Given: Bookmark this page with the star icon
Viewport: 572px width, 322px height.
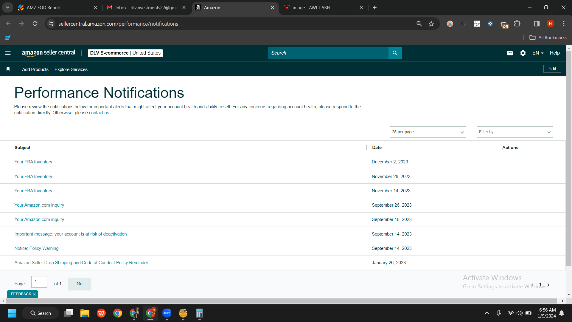Looking at the screenshot, I should click(431, 24).
